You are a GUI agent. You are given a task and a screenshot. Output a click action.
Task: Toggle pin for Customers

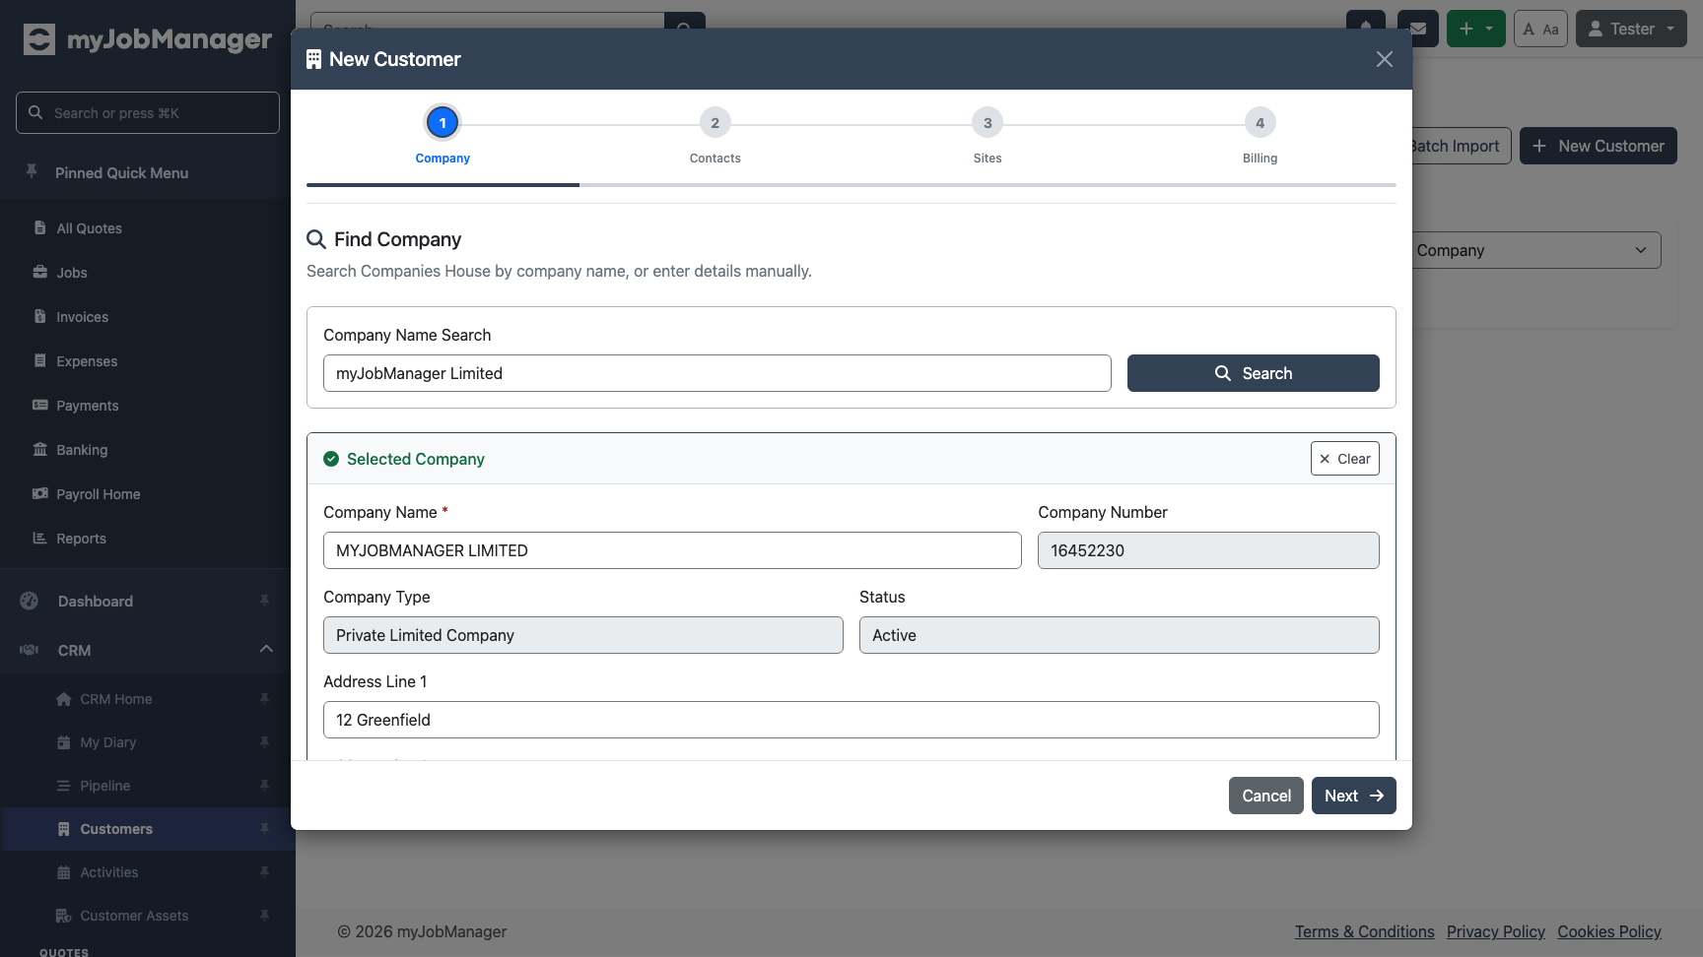(x=264, y=829)
